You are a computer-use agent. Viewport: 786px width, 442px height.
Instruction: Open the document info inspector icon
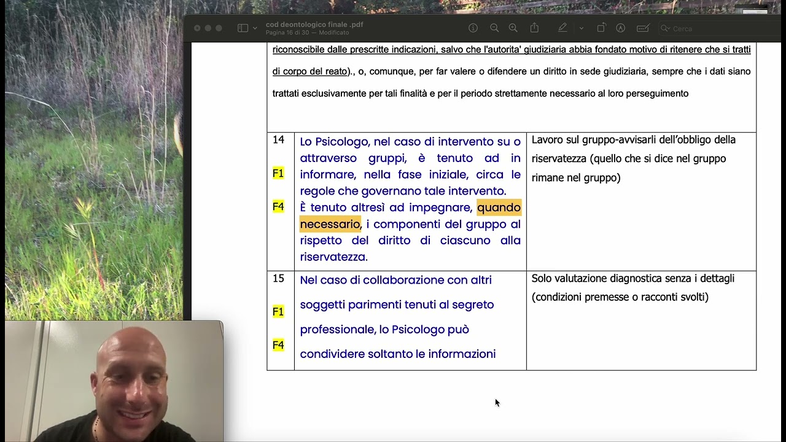click(473, 28)
